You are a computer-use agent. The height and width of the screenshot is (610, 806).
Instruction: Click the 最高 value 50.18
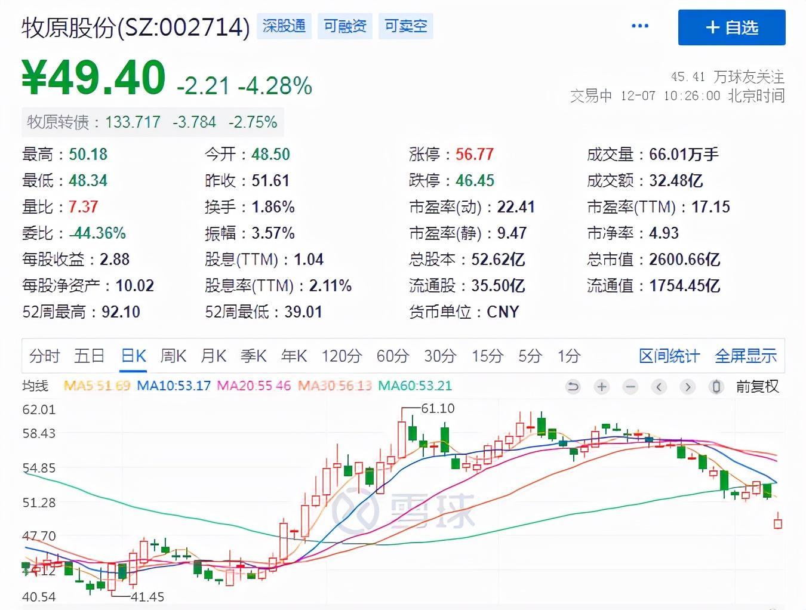[88, 155]
